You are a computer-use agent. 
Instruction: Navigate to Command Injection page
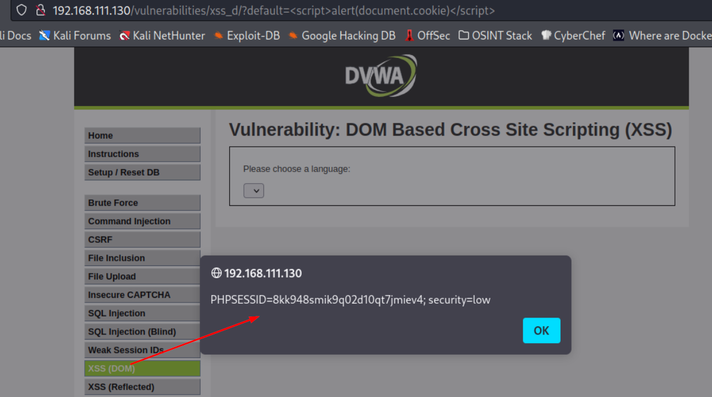point(142,221)
